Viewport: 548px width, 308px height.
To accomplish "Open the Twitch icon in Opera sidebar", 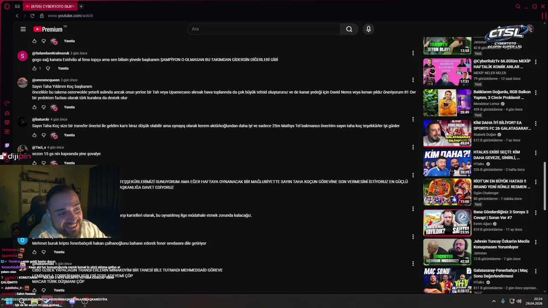I will click(7, 145).
